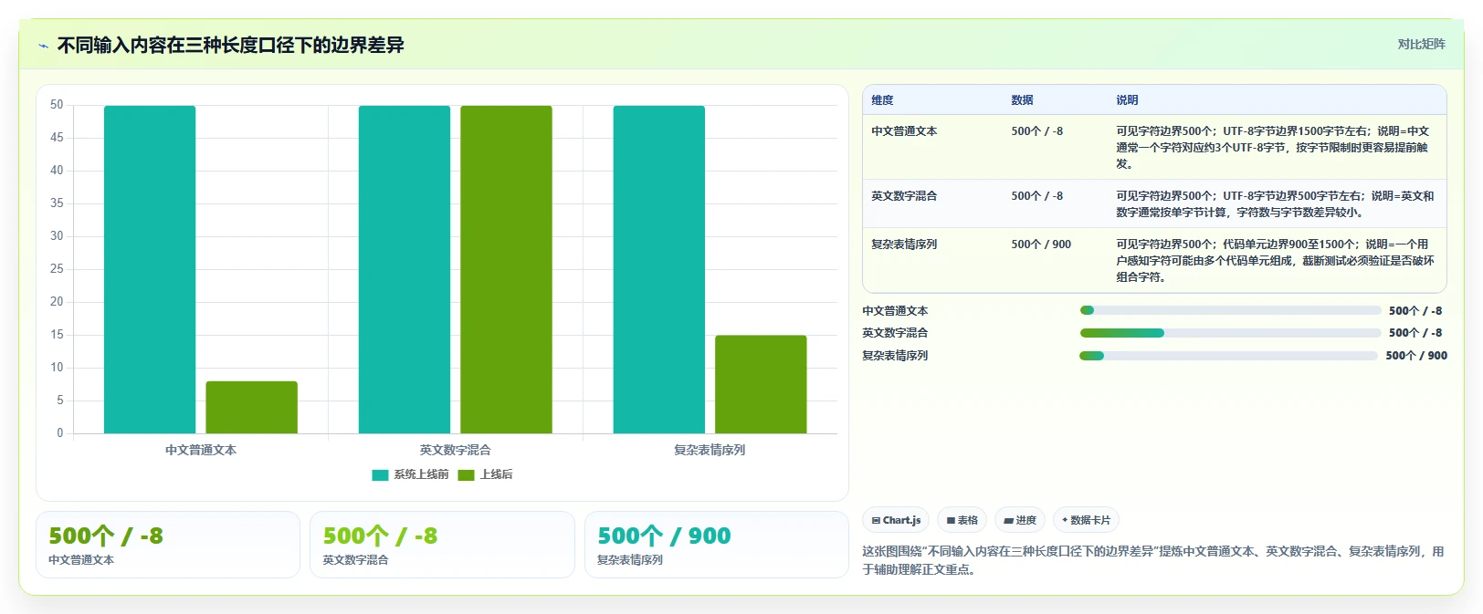
Task: Click the summary paragraph starting 这张图围绕
Action: 1153,560
